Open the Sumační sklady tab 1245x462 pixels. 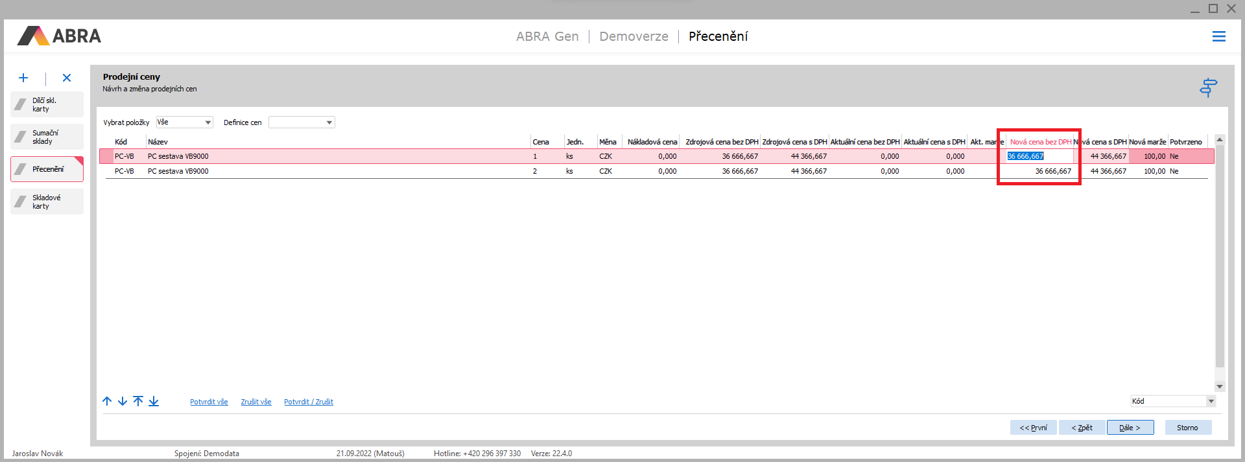click(47, 137)
